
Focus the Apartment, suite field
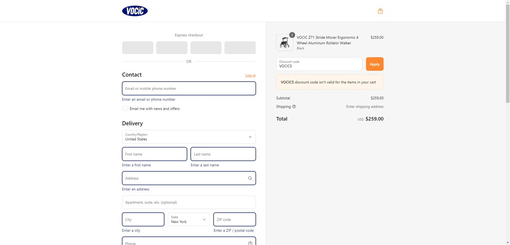tap(189, 202)
